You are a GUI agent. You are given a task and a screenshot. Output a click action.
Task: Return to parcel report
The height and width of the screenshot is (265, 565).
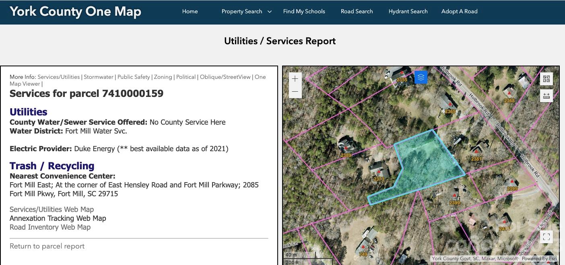click(x=47, y=246)
